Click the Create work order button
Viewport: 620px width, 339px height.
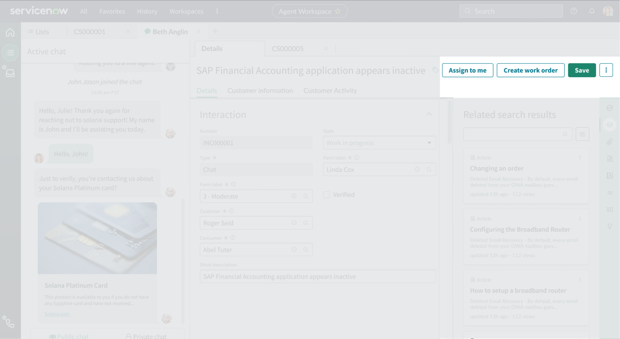point(530,70)
